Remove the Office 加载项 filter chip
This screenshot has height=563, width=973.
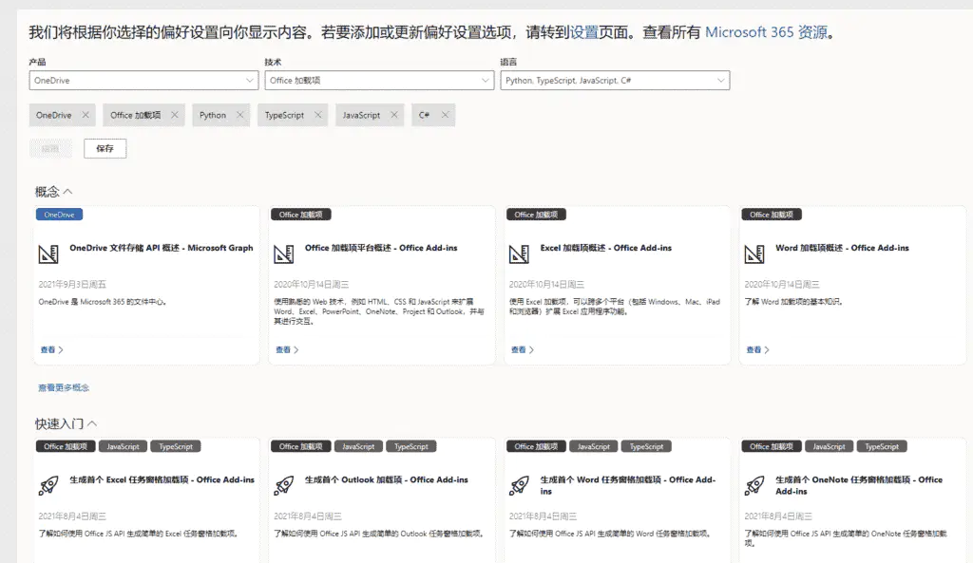click(175, 115)
